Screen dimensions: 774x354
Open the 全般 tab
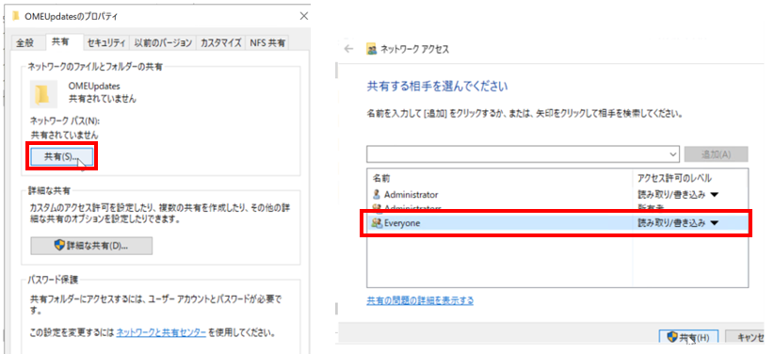tap(24, 43)
